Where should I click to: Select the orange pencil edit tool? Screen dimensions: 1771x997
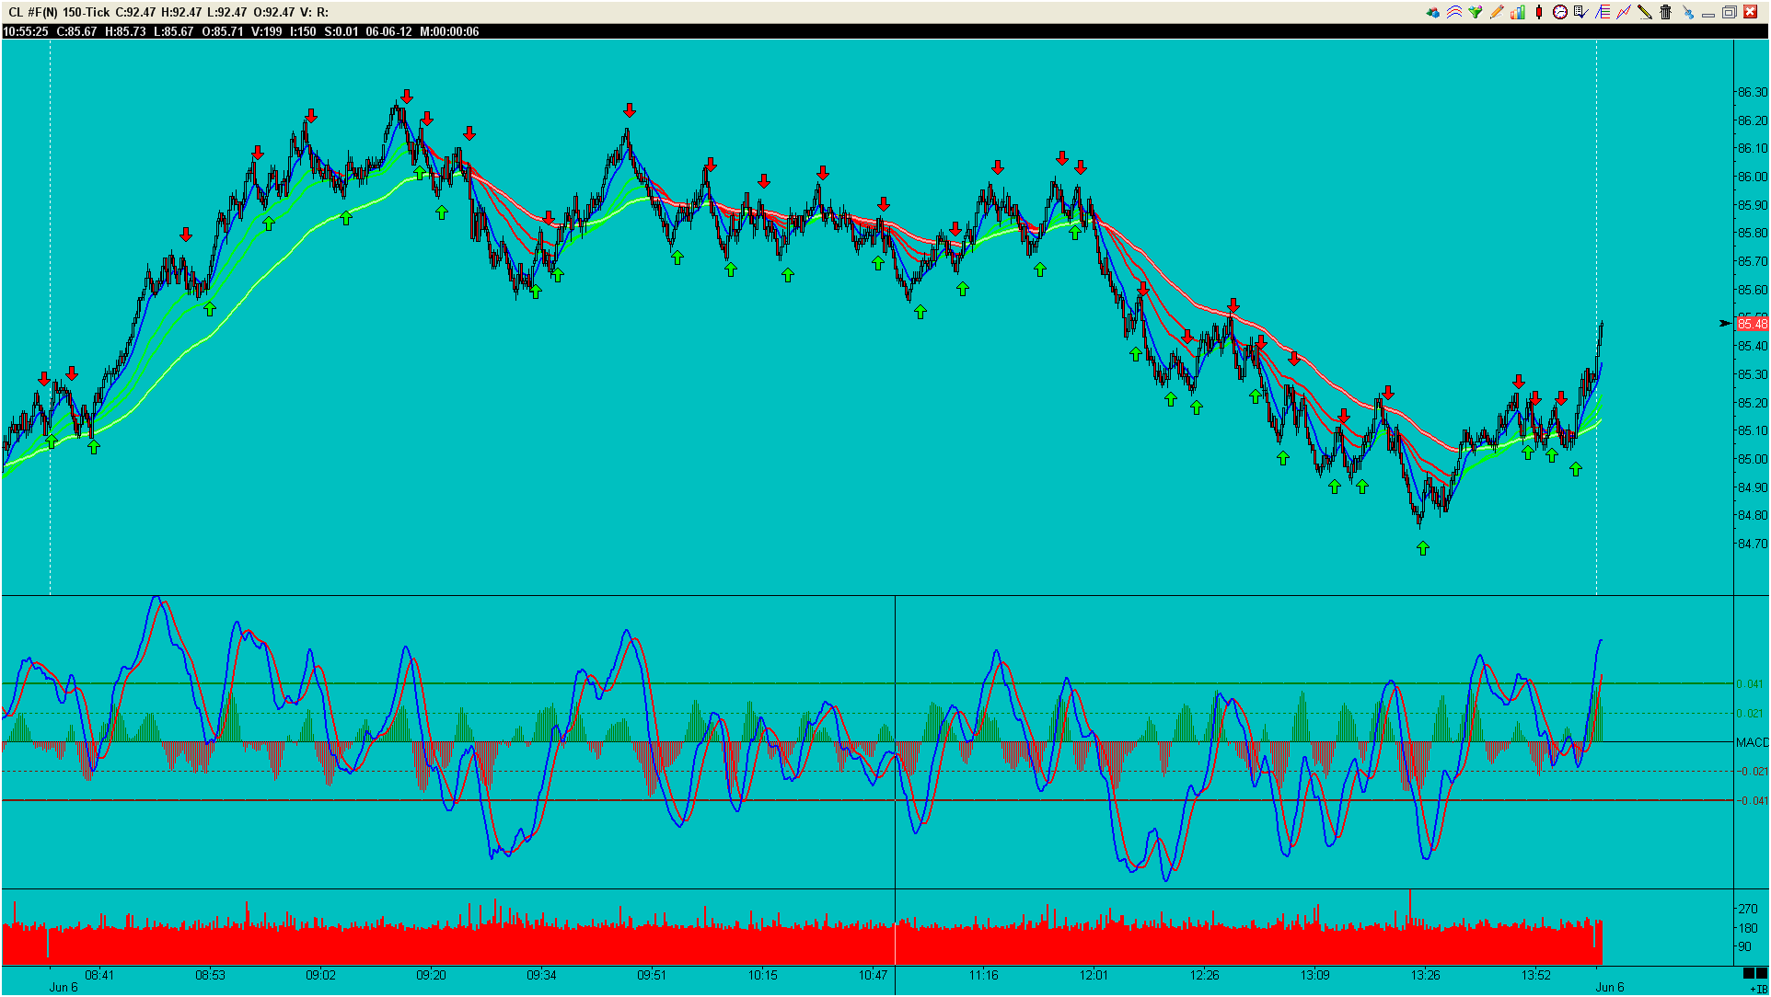(x=1497, y=12)
